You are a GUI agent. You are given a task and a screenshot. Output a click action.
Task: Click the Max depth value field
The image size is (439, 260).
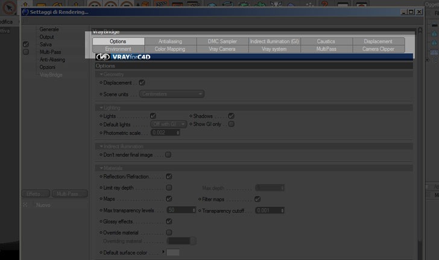[268, 188]
